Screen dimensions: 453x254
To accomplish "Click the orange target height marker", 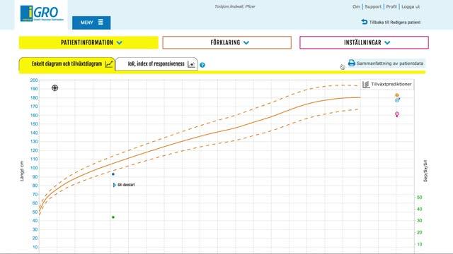I will (x=397, y=95).
